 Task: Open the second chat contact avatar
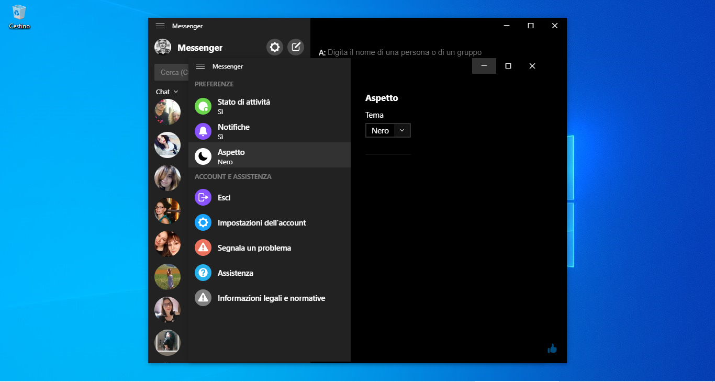(167, 145)
